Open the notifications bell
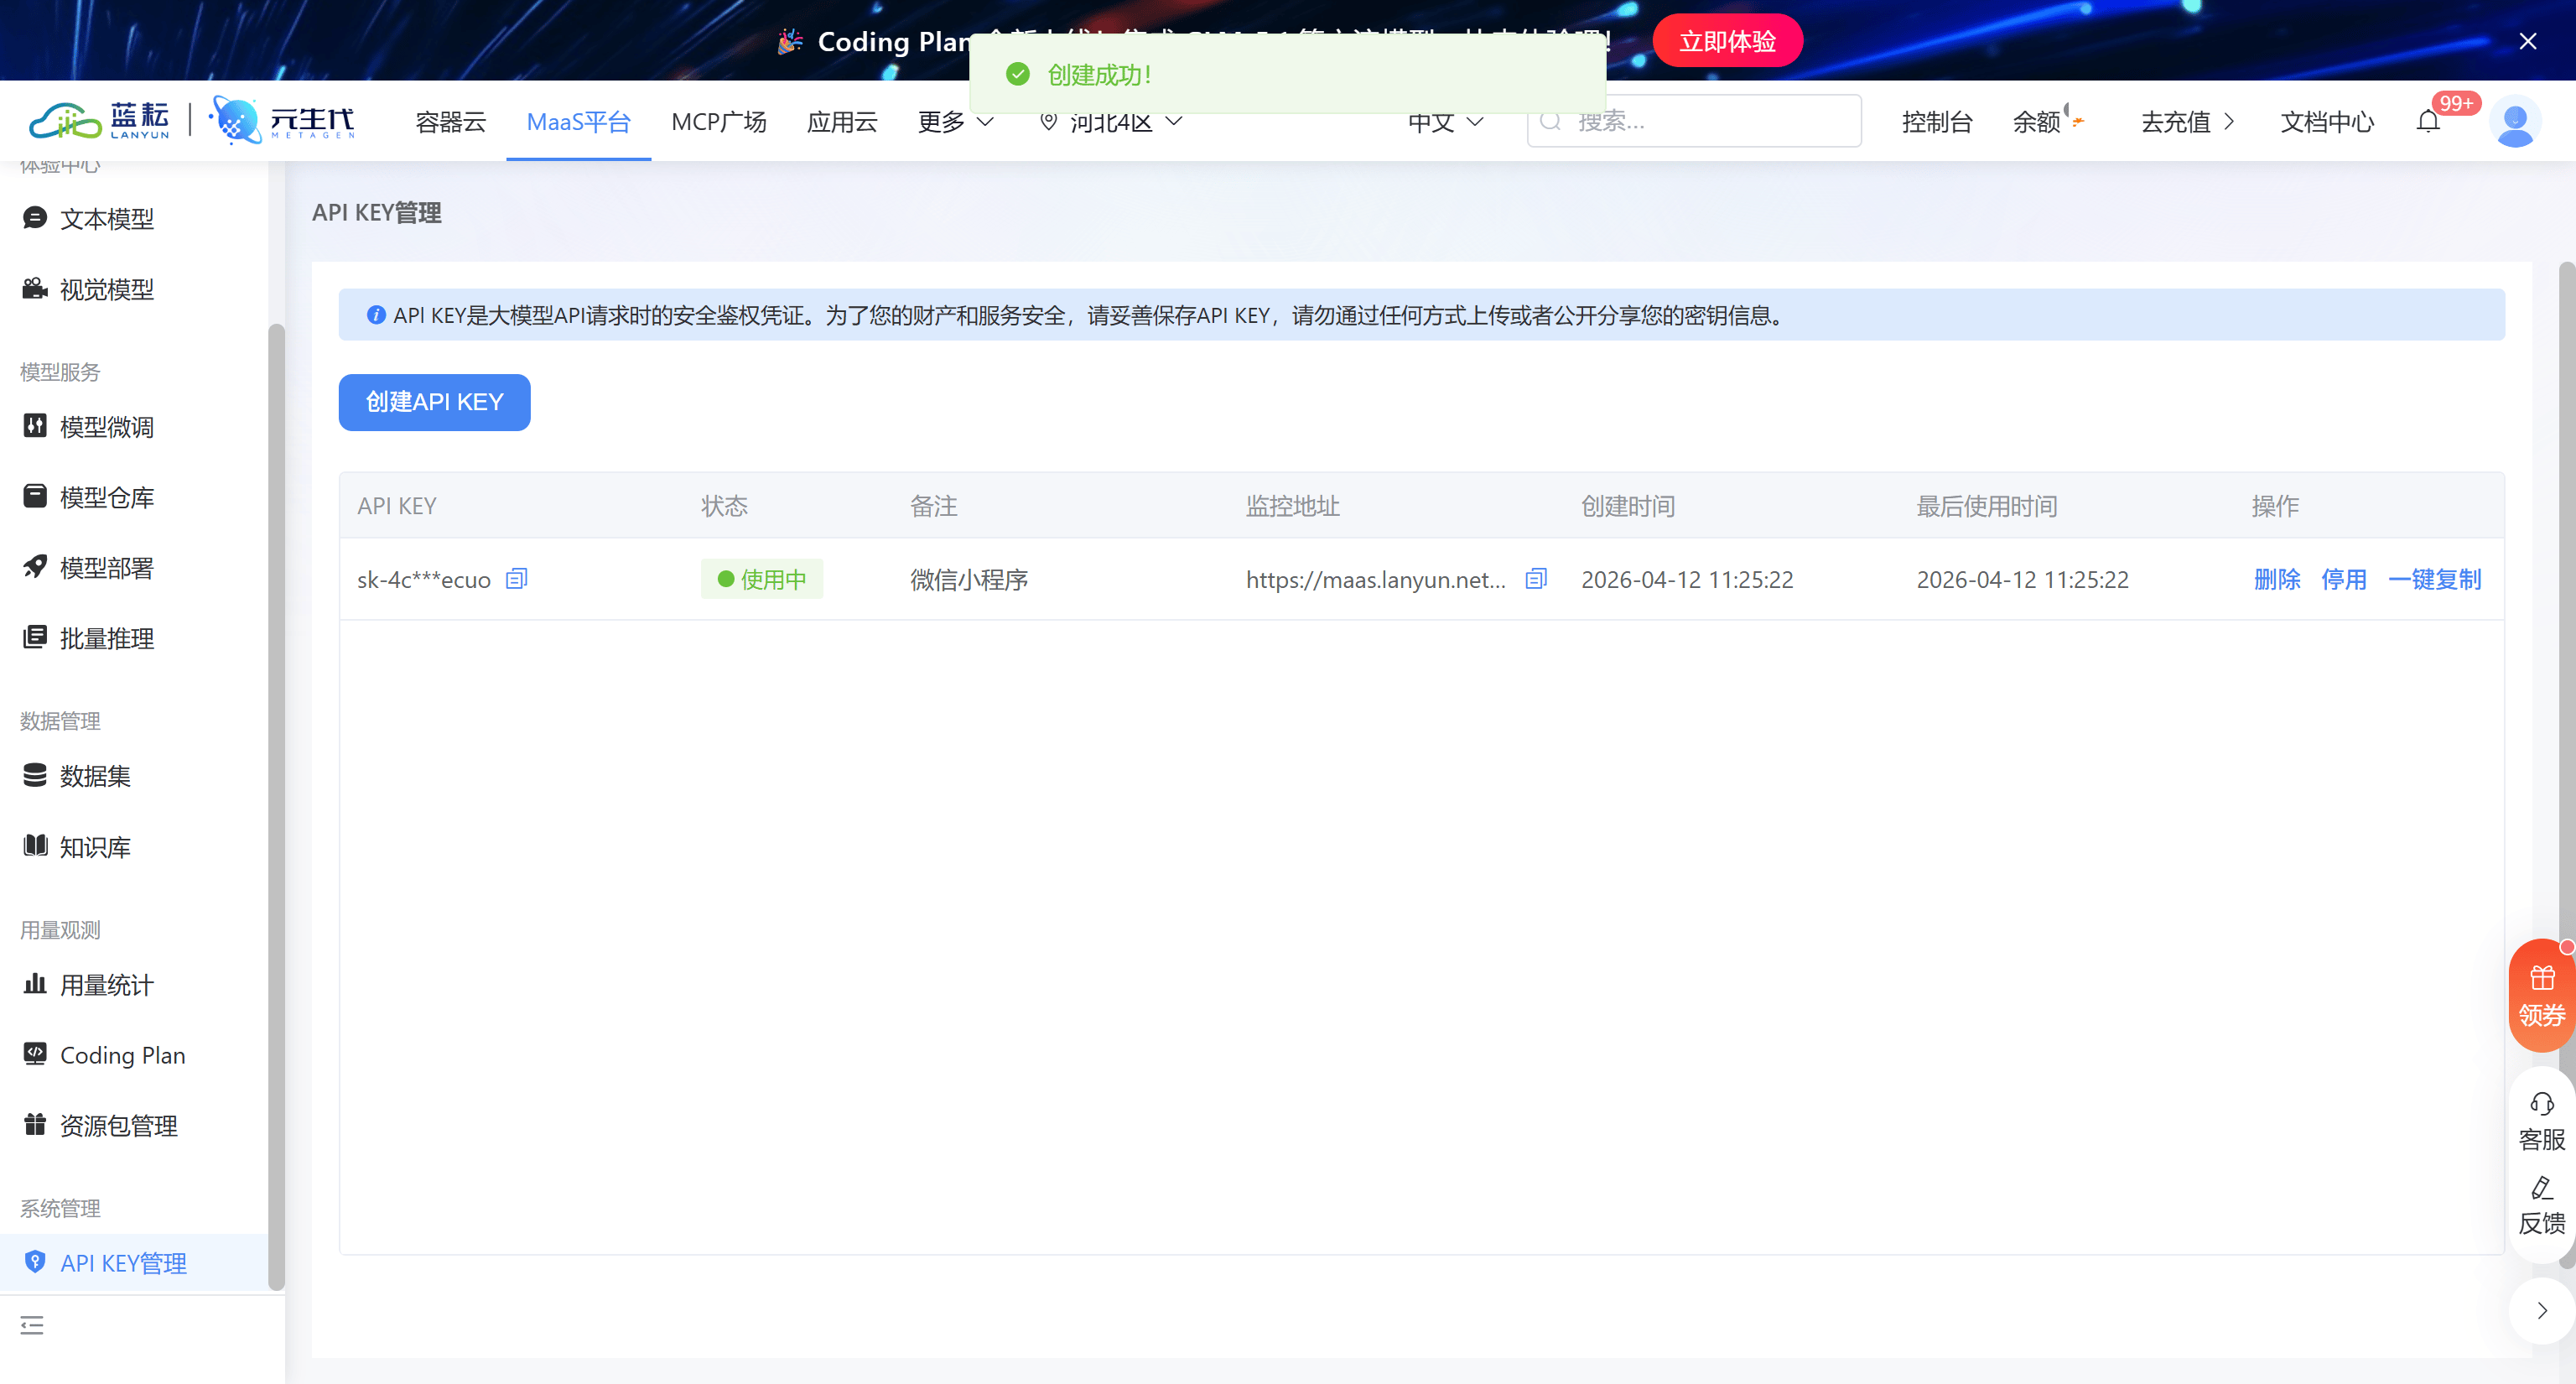The width and height of the screenshot is (2576, 1384). click(2428, 122)
